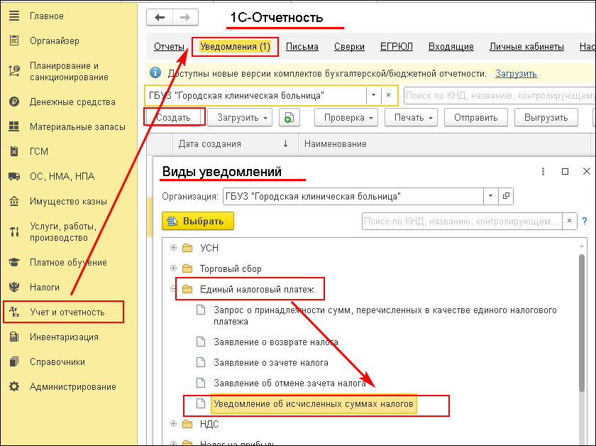
Task: Click the yellow Выбрать button
Action: pyautogui.click(x=198, y=221)
